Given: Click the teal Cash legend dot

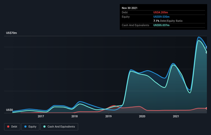Looking at the screenshot, I should (44, 127).
